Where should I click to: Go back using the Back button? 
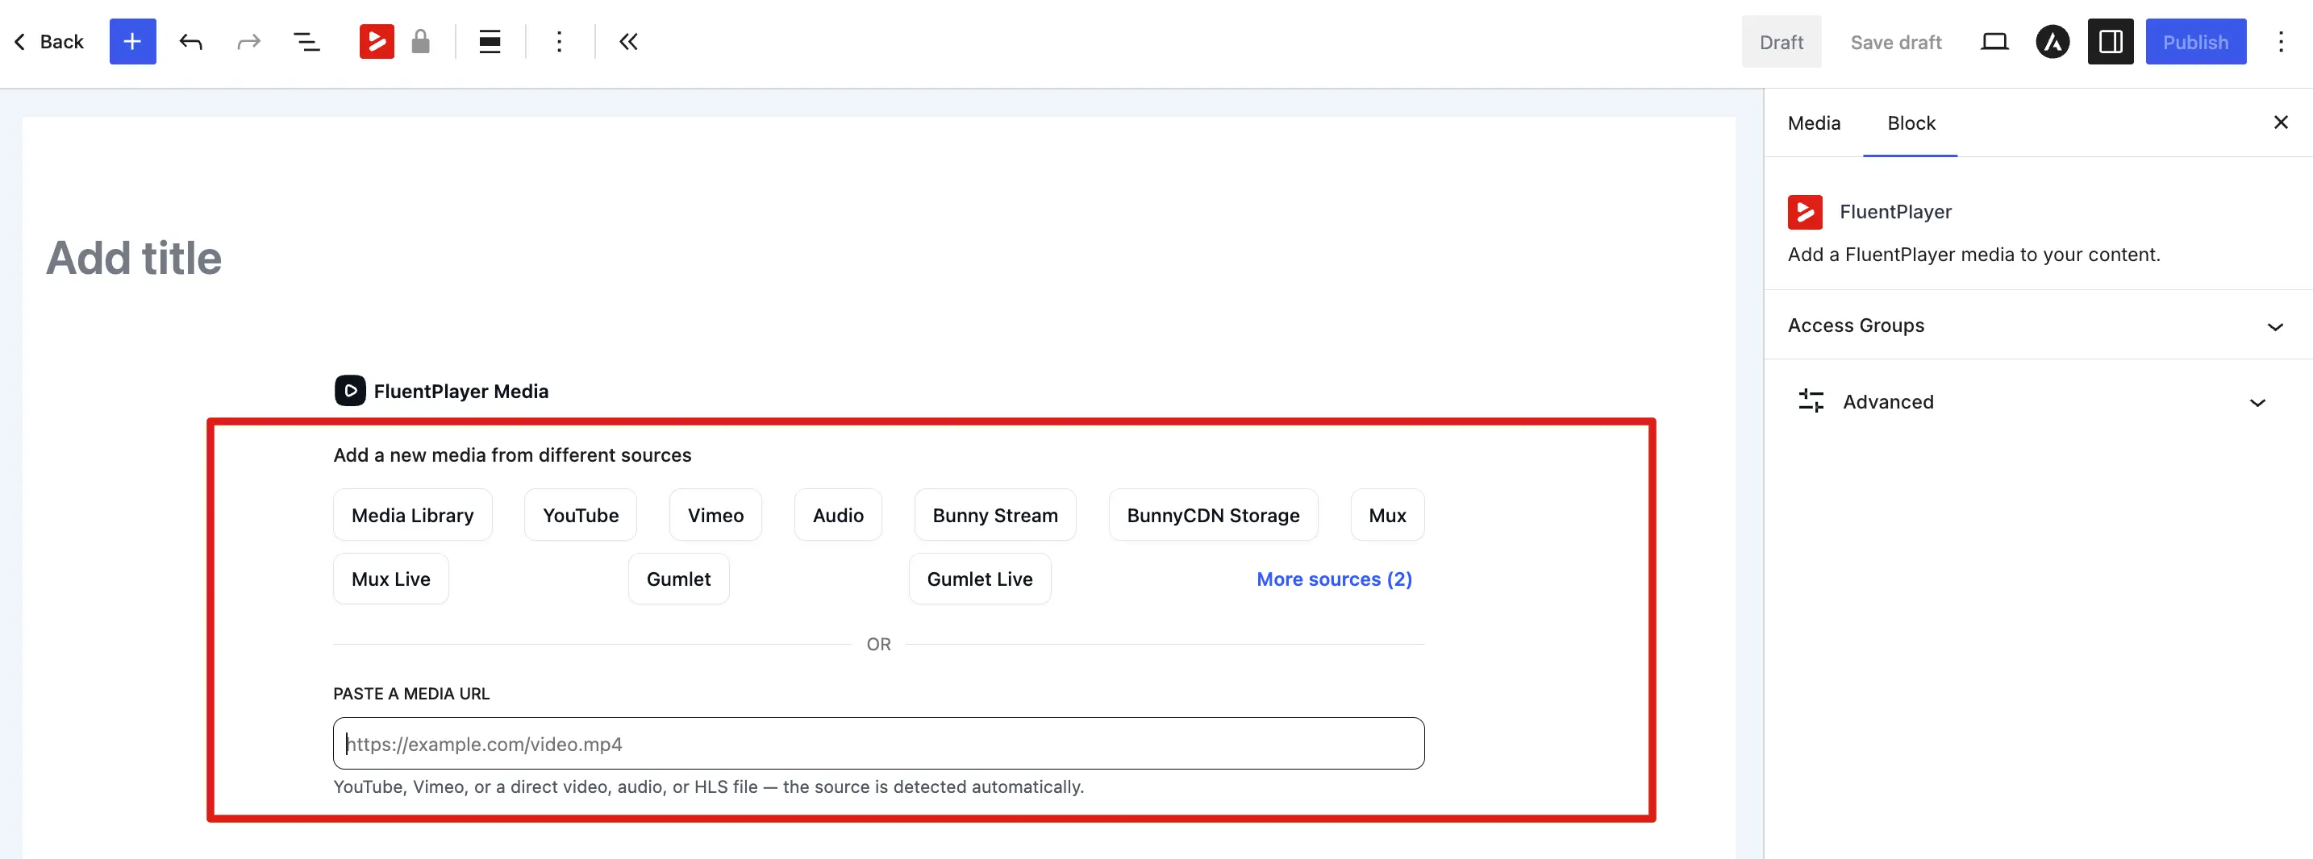(x=48, y=41)
